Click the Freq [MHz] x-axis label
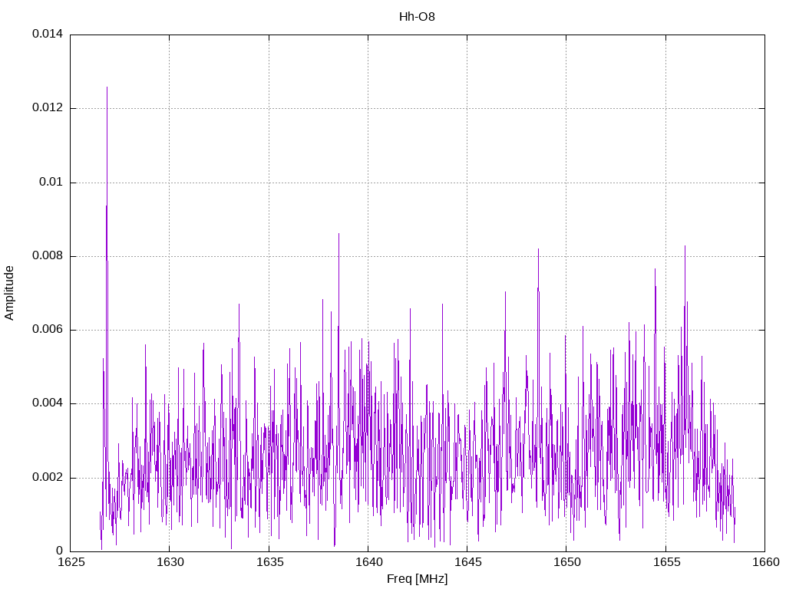The height and width of the screenshot is (589, 786). coord(417,579)
